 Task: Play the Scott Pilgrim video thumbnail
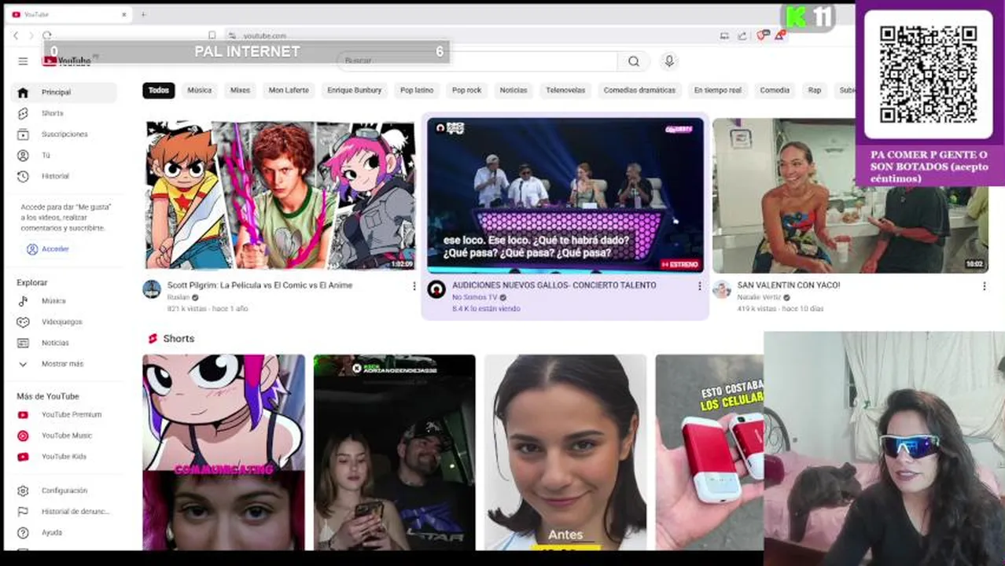pyautogui.click(x=280, y=196)
